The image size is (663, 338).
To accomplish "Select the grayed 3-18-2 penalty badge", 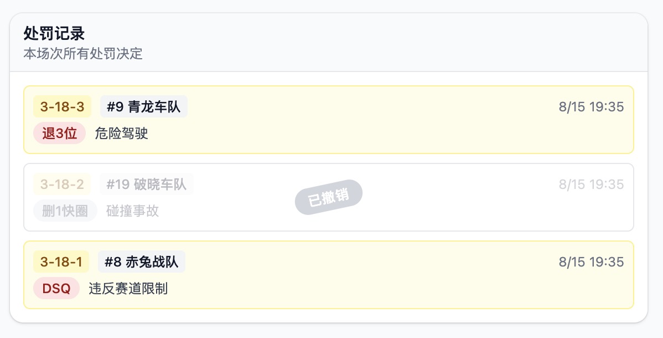I will [x=61, y=184].
